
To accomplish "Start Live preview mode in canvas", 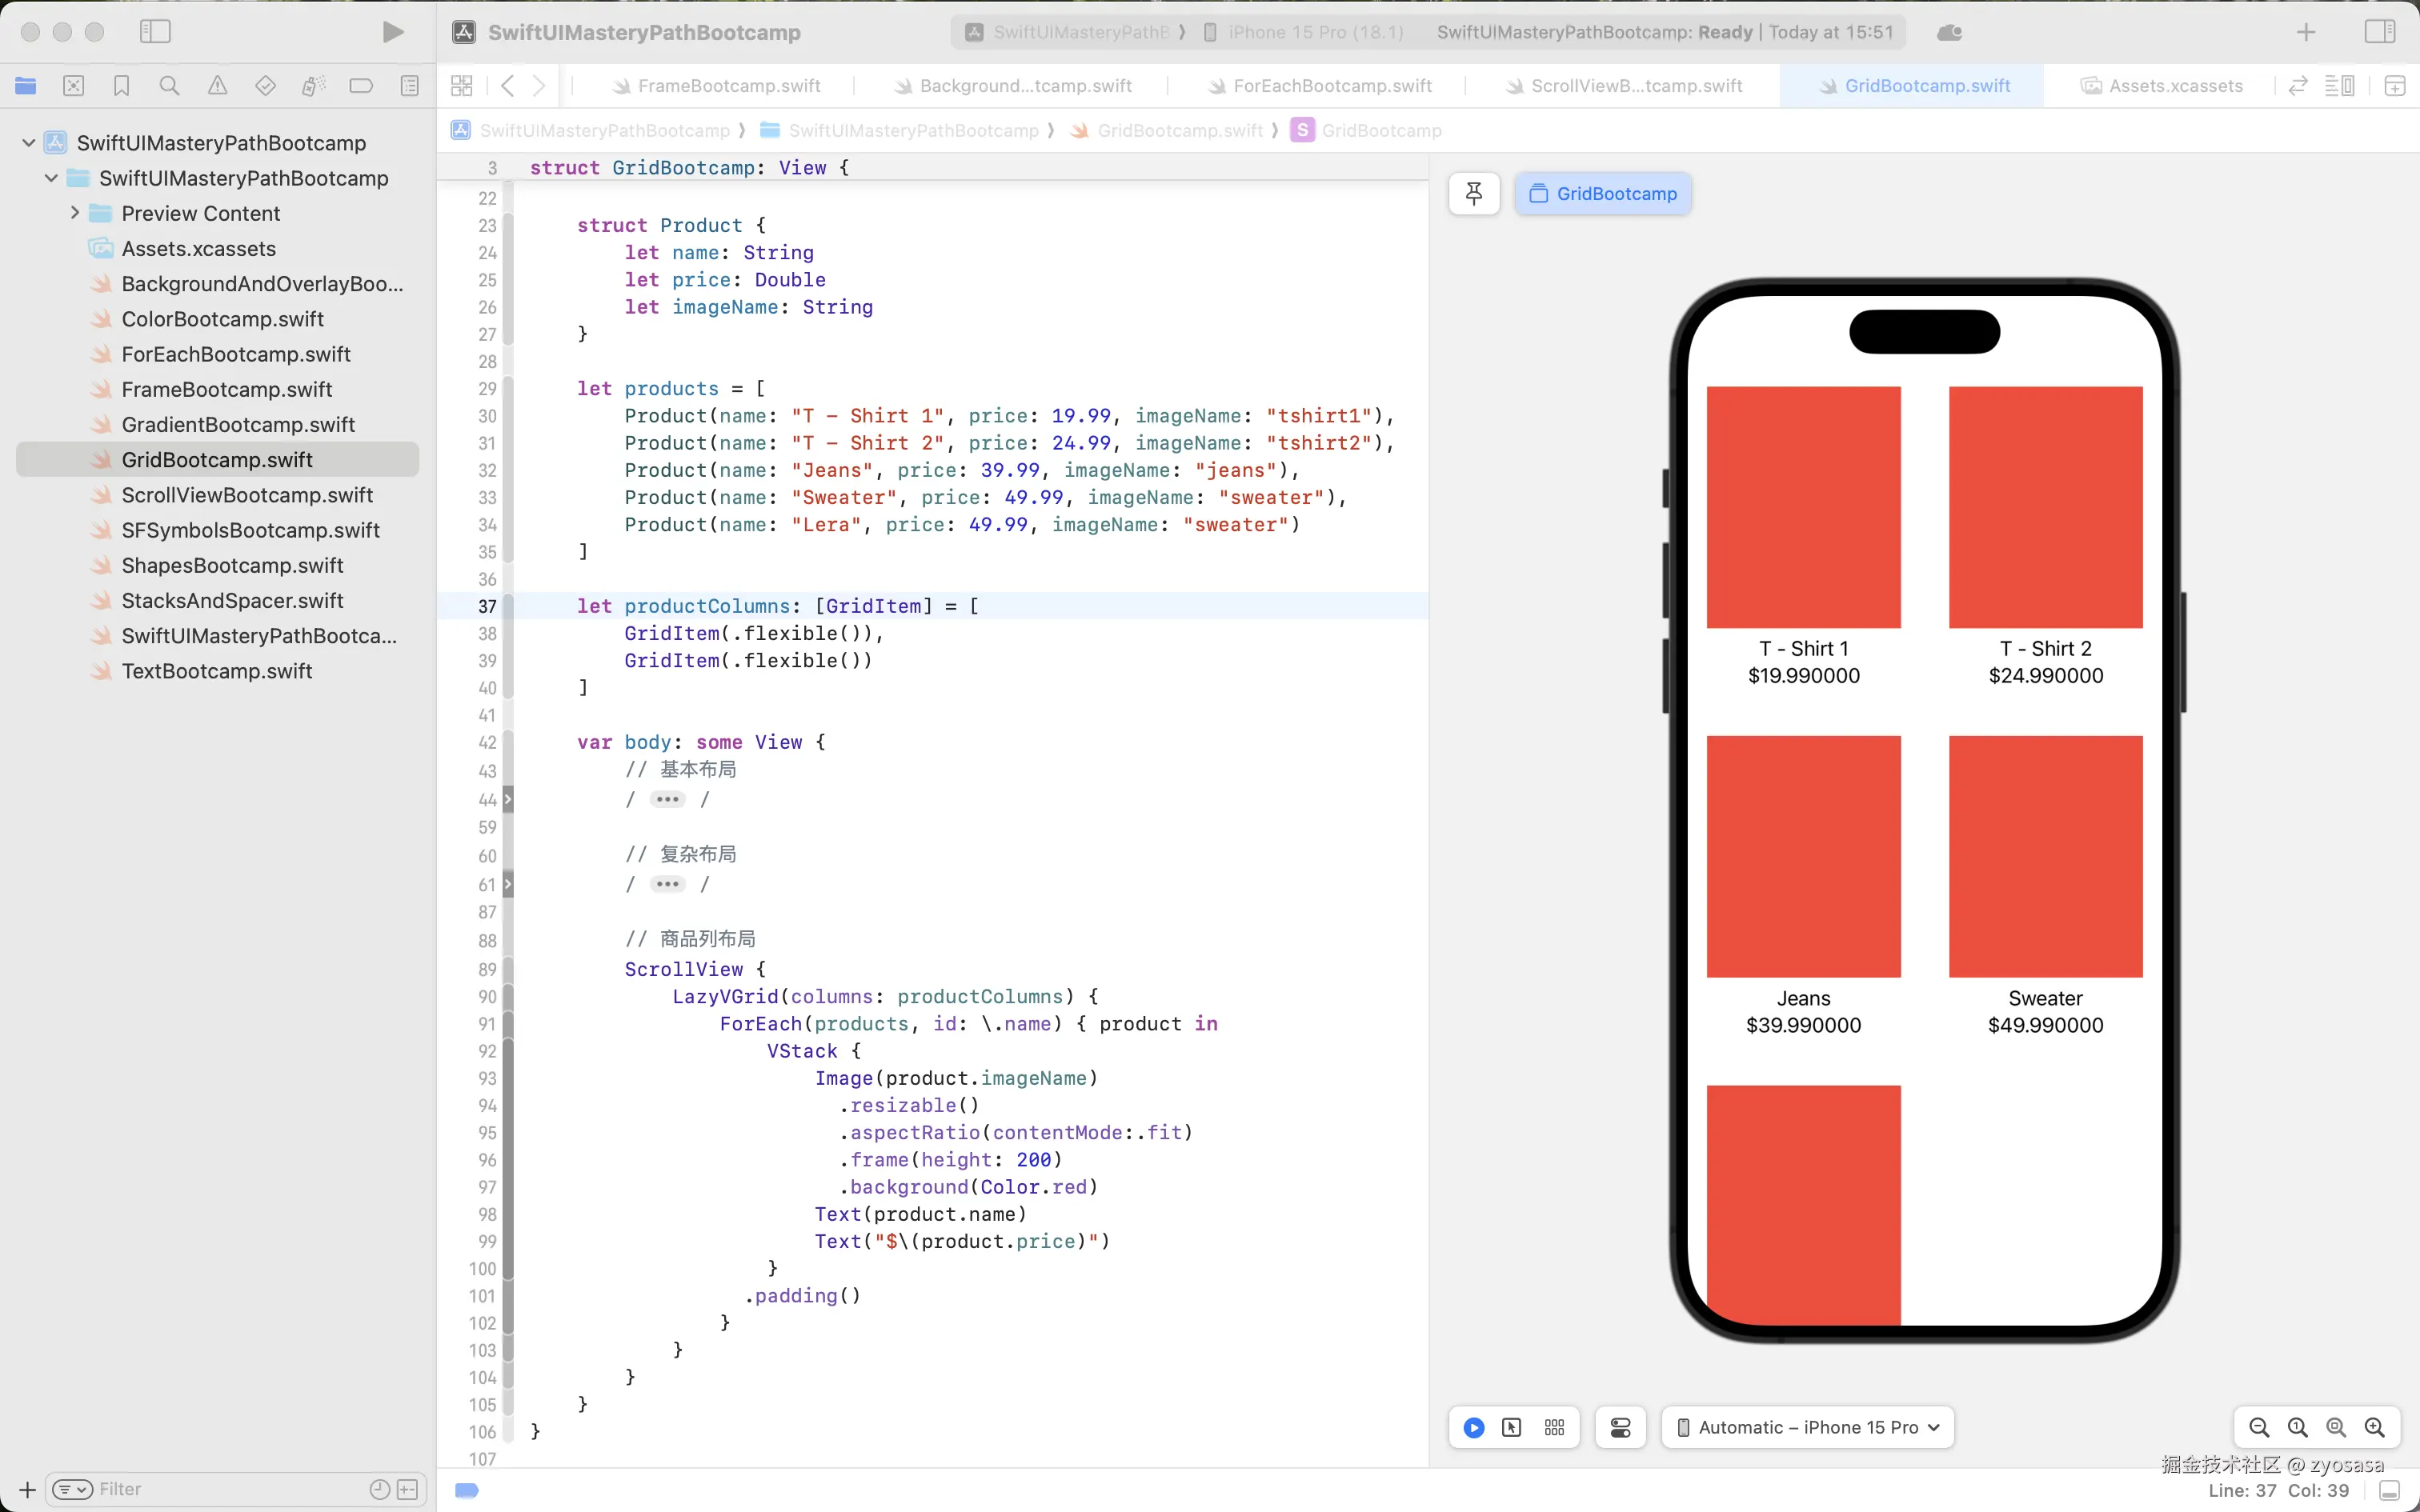I will point(1473,1428).
